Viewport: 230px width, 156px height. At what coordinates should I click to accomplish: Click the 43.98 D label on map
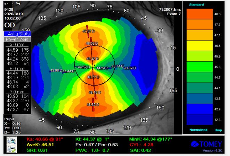coord(56,70)
